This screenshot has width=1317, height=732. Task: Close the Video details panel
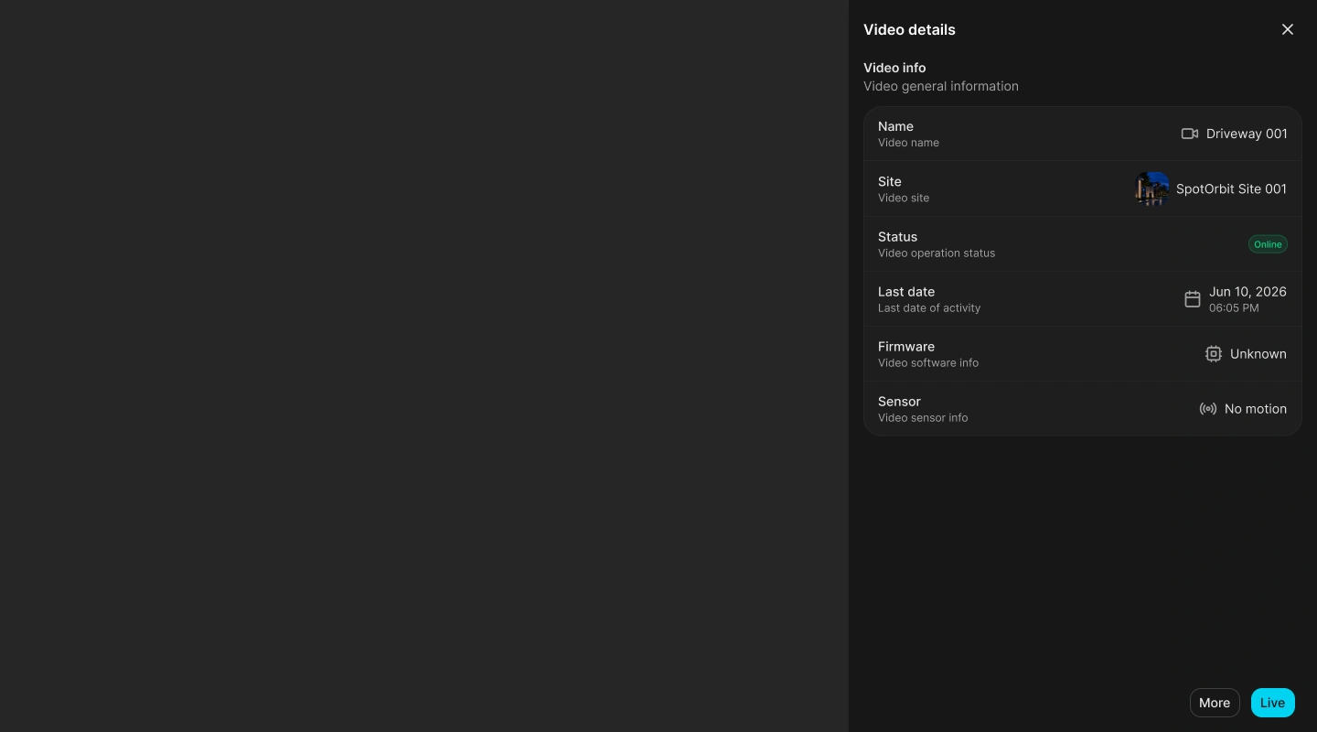1288,29
